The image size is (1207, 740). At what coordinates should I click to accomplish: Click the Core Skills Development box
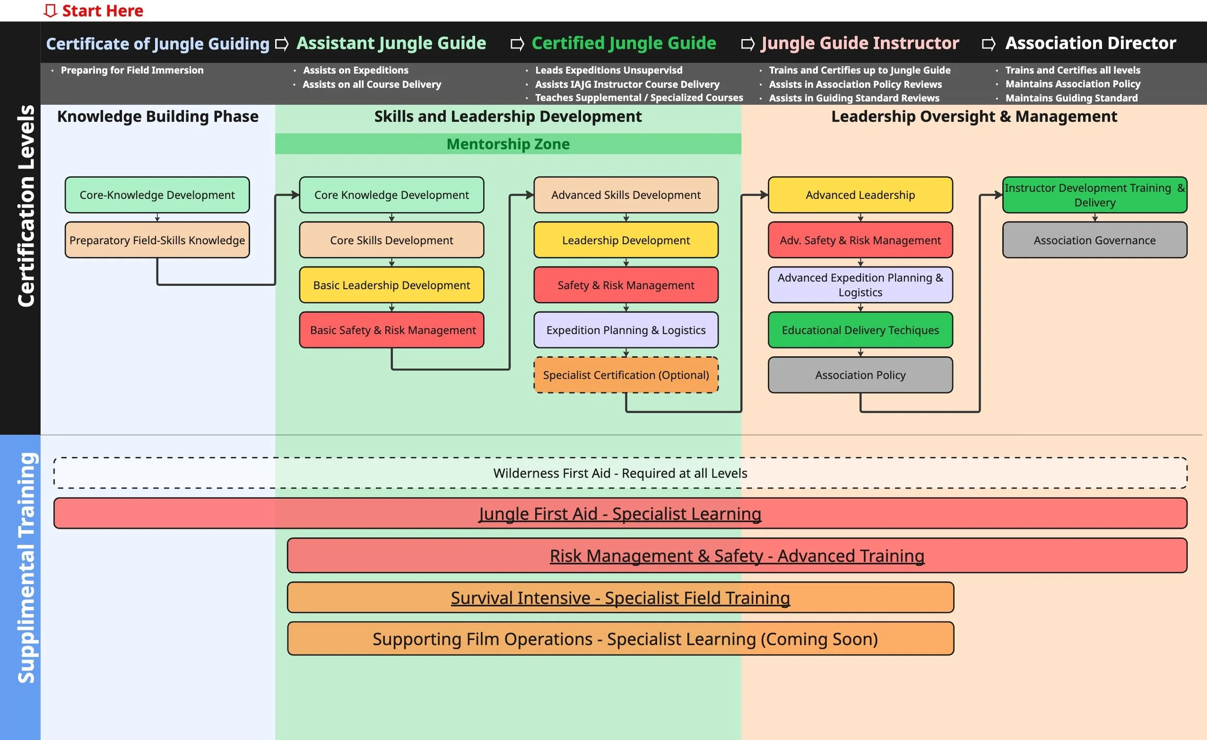click(x=392, y=240)
